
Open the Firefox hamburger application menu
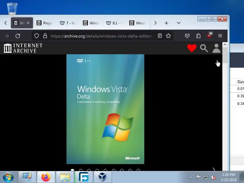tap(220, 36)
